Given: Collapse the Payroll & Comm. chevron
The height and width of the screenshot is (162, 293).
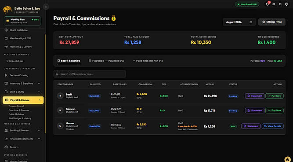Looking at the screenshot, I should pyautogui.click(x=40, y=100).
